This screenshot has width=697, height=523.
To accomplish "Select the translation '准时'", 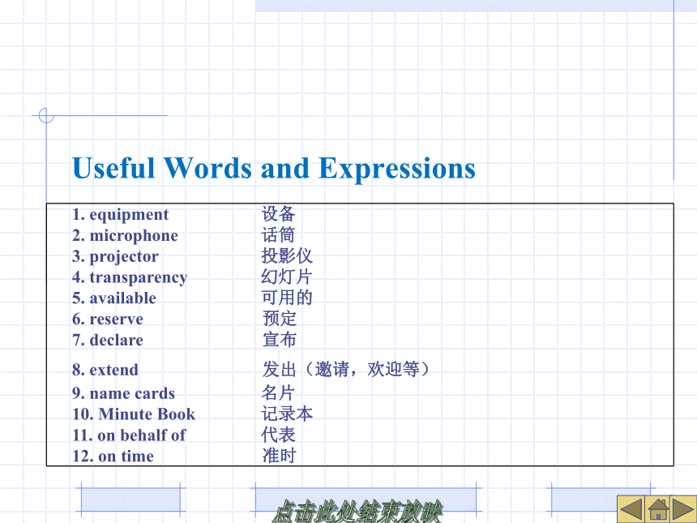I will (x=279, y=456).
